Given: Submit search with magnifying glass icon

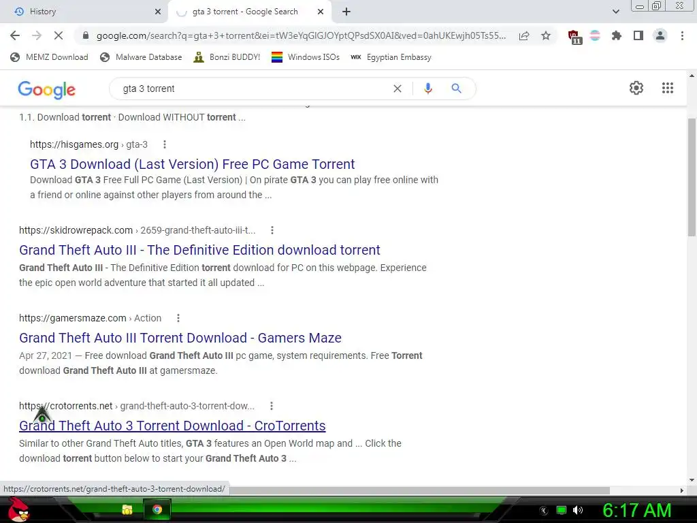Looking at the screenshot, I should [x=456, y=89].
